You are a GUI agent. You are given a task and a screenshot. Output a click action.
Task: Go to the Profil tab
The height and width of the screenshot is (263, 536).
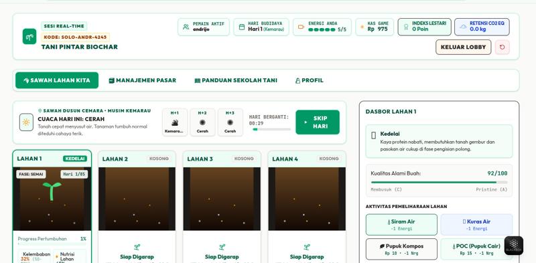310,80
